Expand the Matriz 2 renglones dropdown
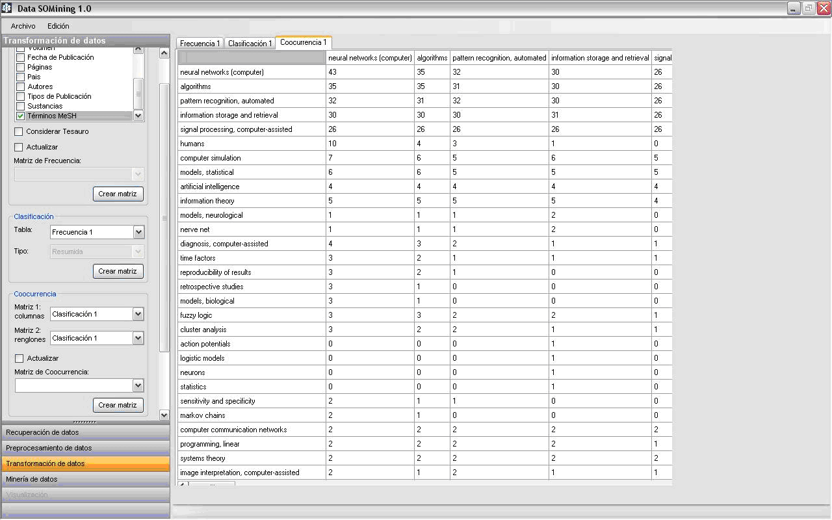832x520 pixels. click(x=138, y=338)
